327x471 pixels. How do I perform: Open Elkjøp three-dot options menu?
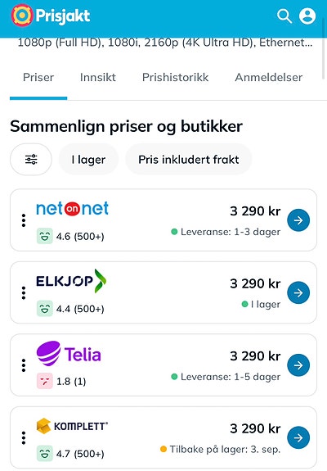[24, 292]
